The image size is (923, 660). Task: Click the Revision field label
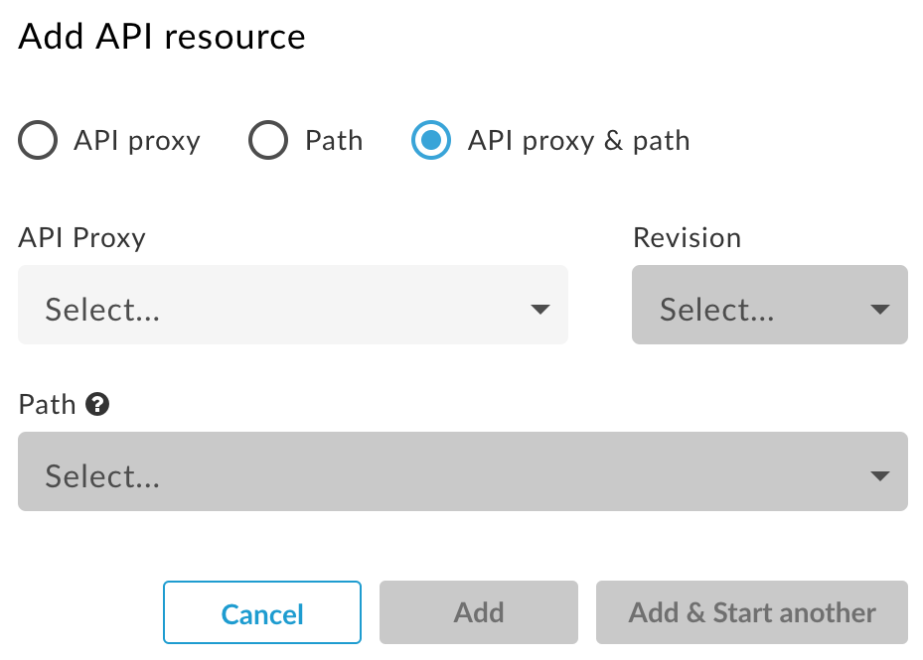686,238
